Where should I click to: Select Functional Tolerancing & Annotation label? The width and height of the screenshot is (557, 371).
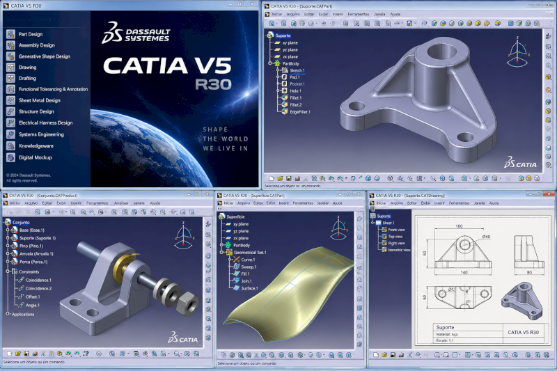point(54,89)
